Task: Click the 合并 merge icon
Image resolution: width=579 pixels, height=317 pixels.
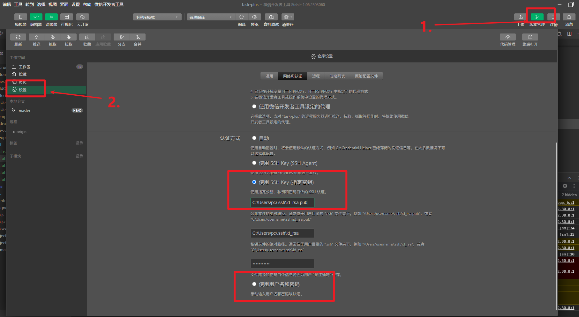Action: click(138, 37)
